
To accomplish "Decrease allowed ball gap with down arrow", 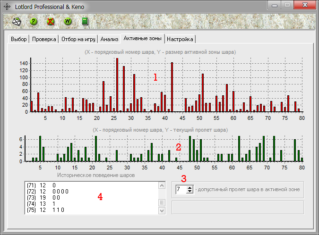I will point(190,191).
